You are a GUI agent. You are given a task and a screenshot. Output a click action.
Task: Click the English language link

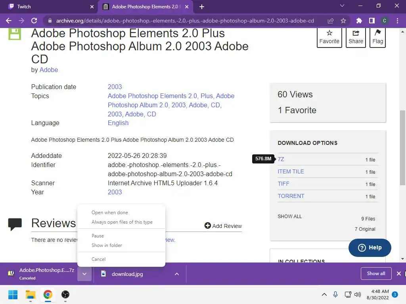(x=118, y=123)
